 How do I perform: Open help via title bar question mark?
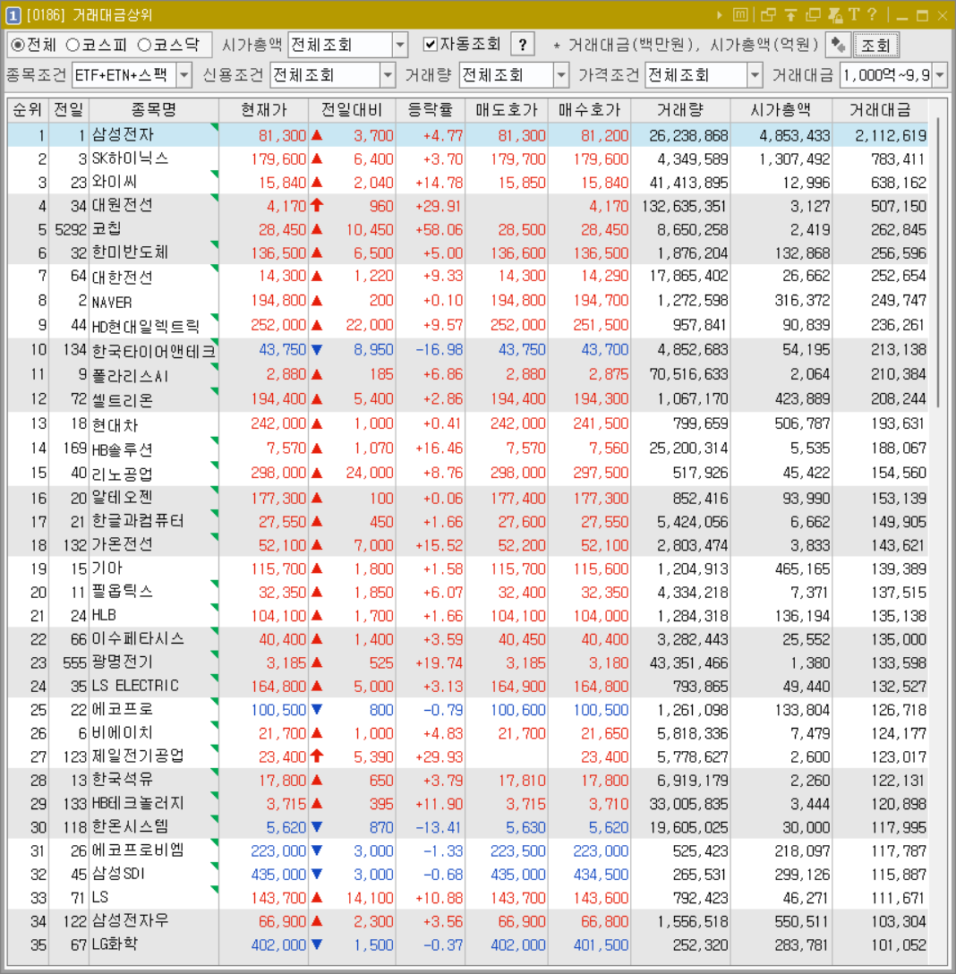(872, 14)
